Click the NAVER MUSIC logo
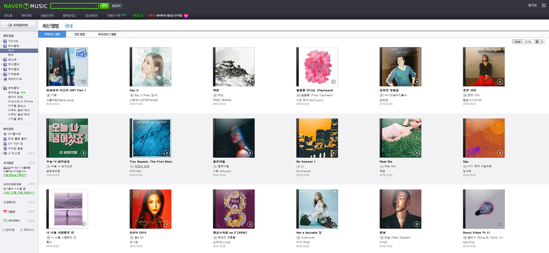The height and width of the screenshot is (253, 549). [26, 6]
